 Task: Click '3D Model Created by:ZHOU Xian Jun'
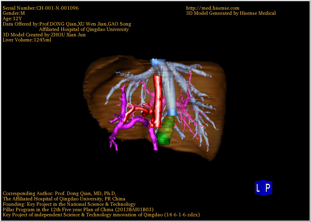pos(44,35)
